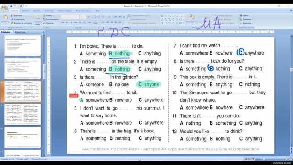The image size is (293, 165).
Task: Switch to the Вставка ribbon tab
Action: coord(26,11)
